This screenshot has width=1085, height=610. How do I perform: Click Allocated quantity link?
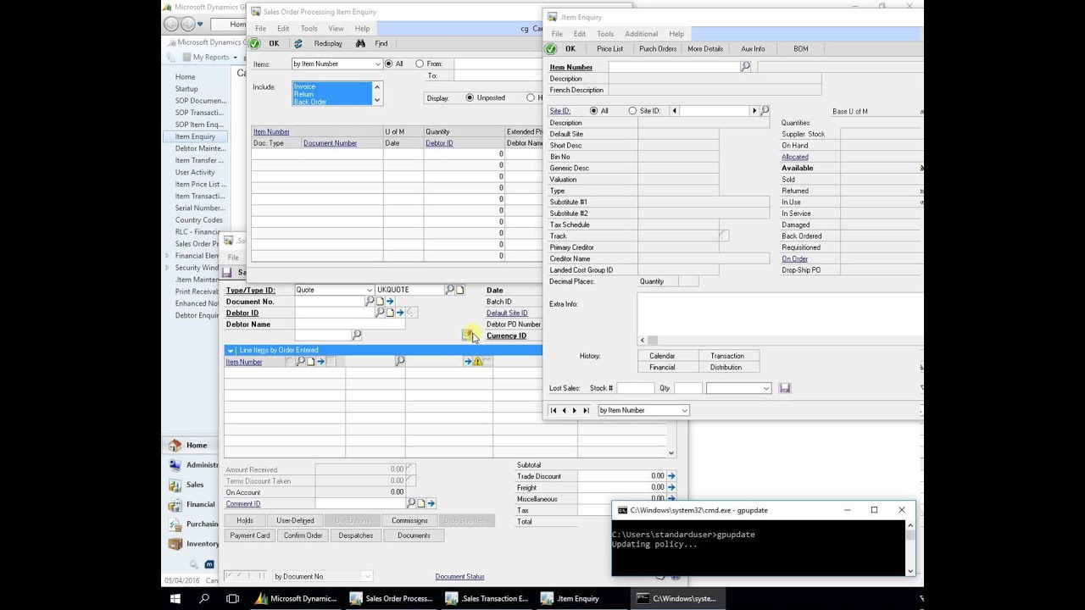pos(795,157)
